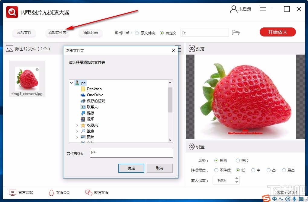The width and height of the screenshot is (308, 202).
Task: Choose 原文件夹 output radio button
Action: click(x=137, y=33)
